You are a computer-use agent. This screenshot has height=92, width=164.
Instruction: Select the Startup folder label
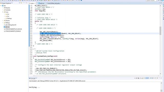coord(9,18)
